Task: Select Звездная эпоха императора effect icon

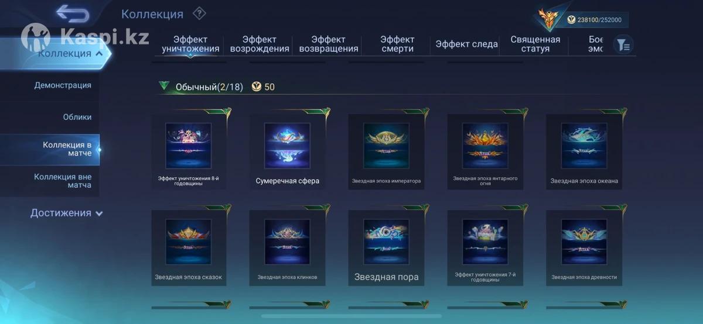Action: 386,146
